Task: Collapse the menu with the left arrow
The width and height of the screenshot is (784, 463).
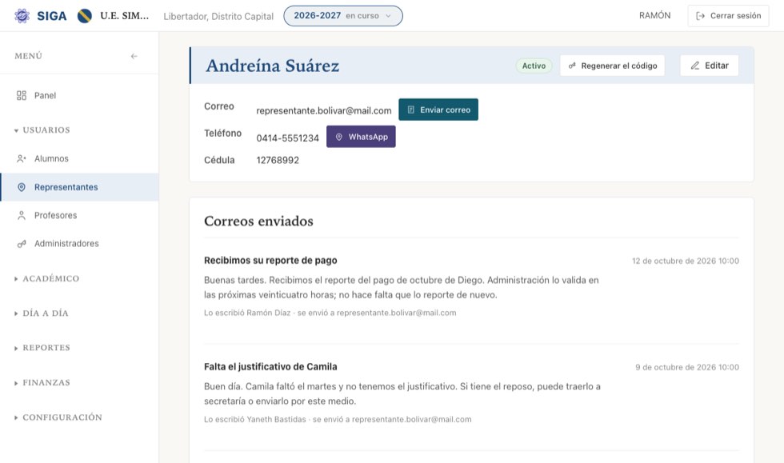Action: pos(134,56)
